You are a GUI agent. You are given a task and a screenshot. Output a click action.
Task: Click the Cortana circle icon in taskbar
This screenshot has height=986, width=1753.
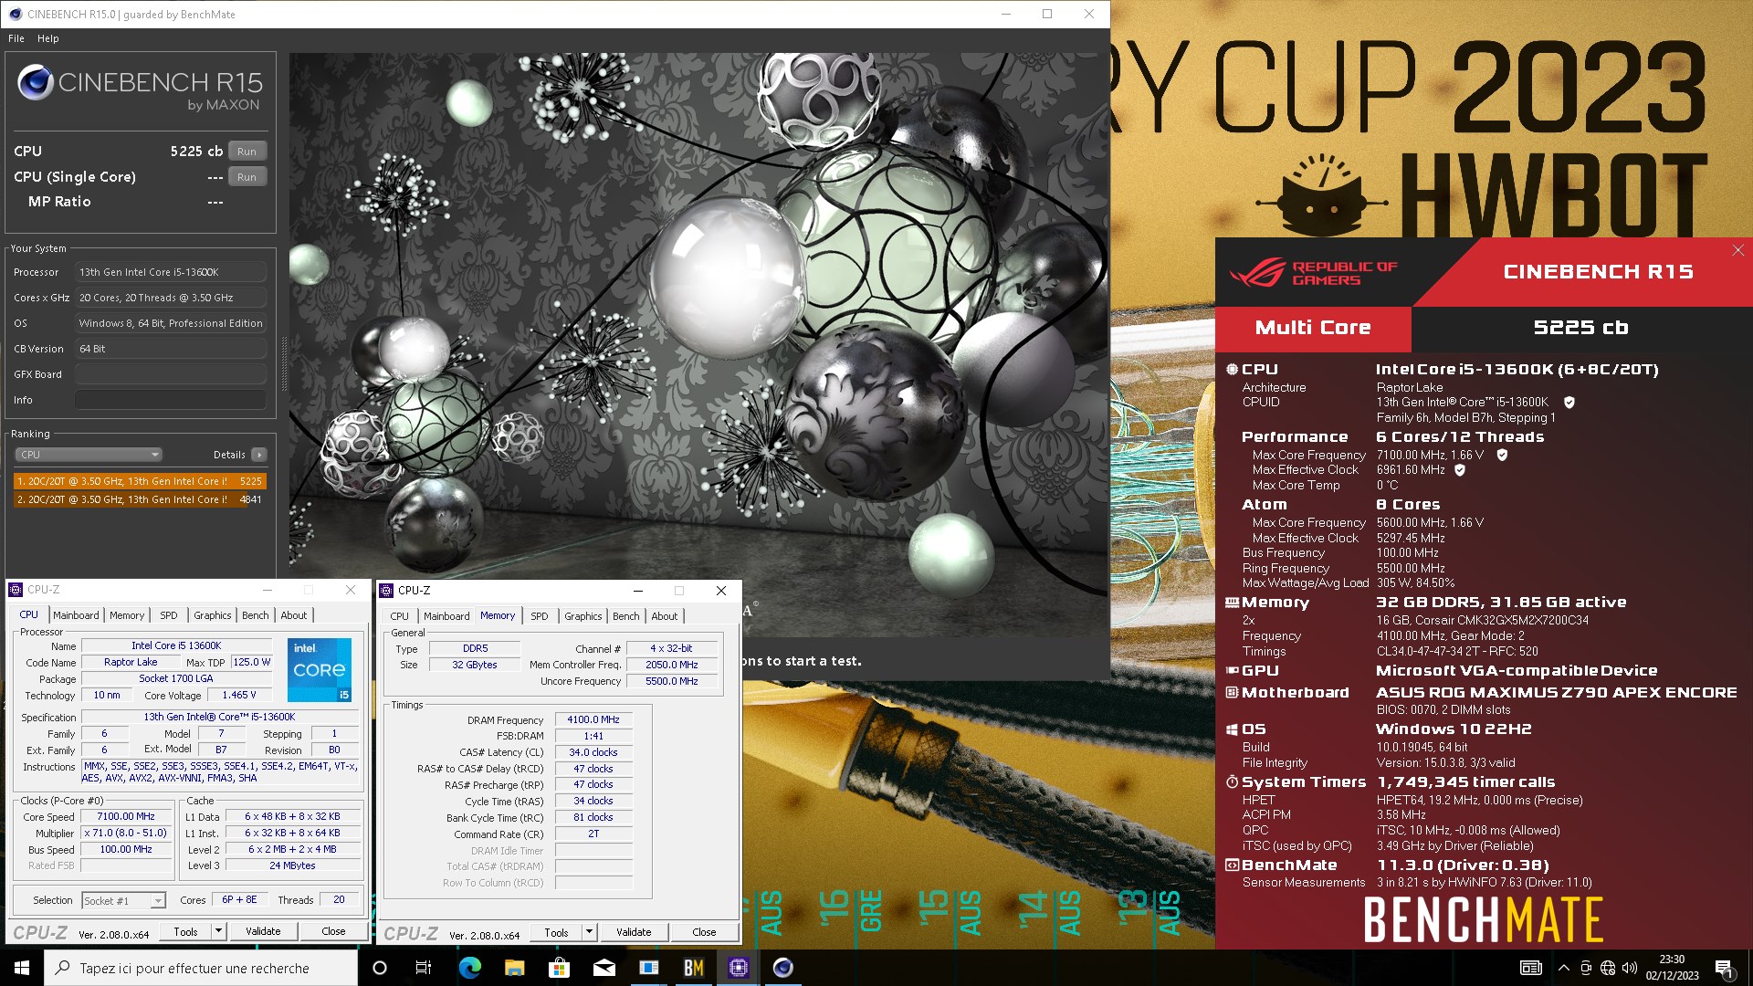coord(380,968)
